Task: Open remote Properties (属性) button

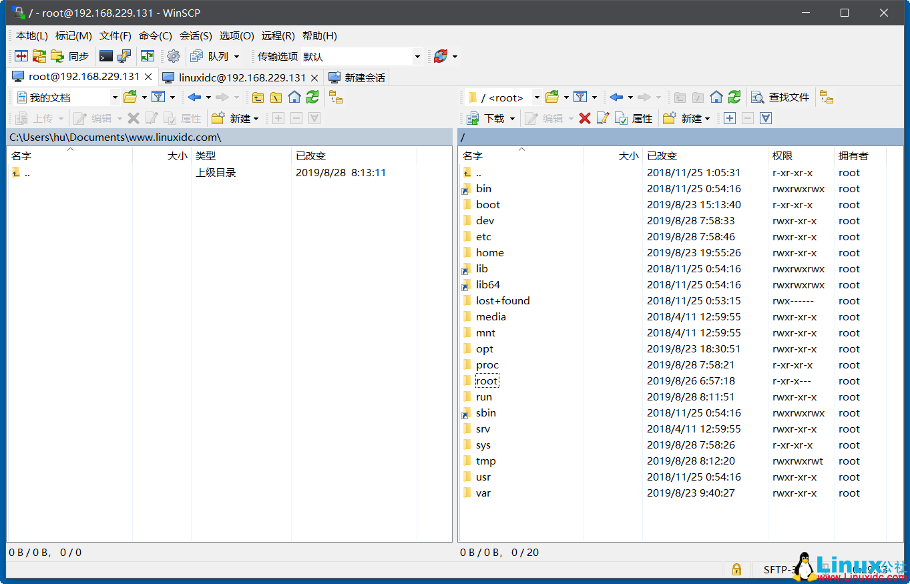Action: [634, 118]
